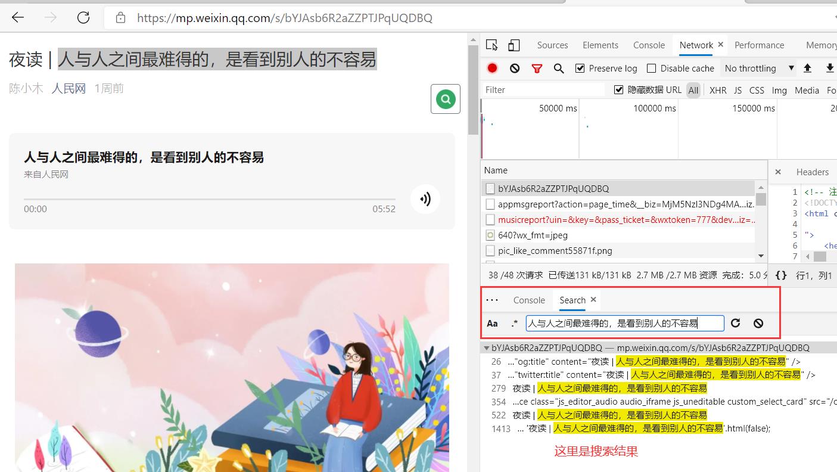Select request bYJAsb6R2aZZPTJPqUQDBQ in Name list
The height and width of the screenshot is (472, 837).
[618, 188]
